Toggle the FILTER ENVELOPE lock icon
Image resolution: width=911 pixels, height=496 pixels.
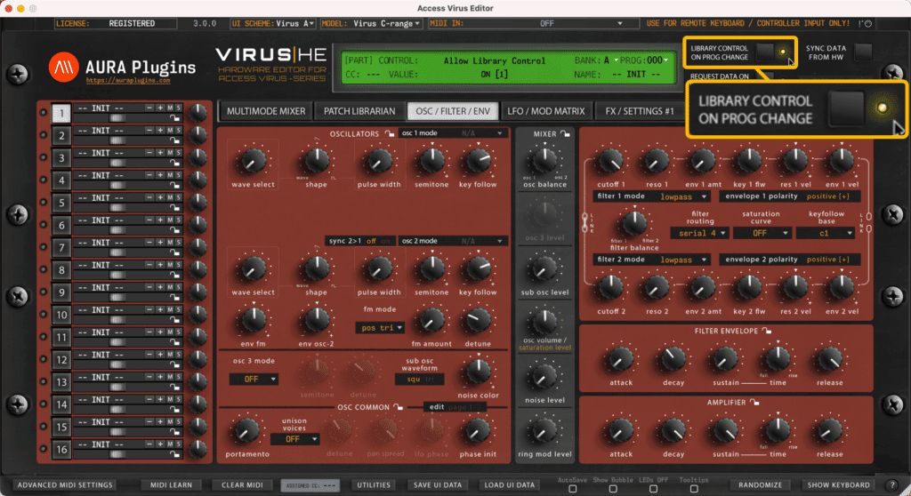(767, 331)
